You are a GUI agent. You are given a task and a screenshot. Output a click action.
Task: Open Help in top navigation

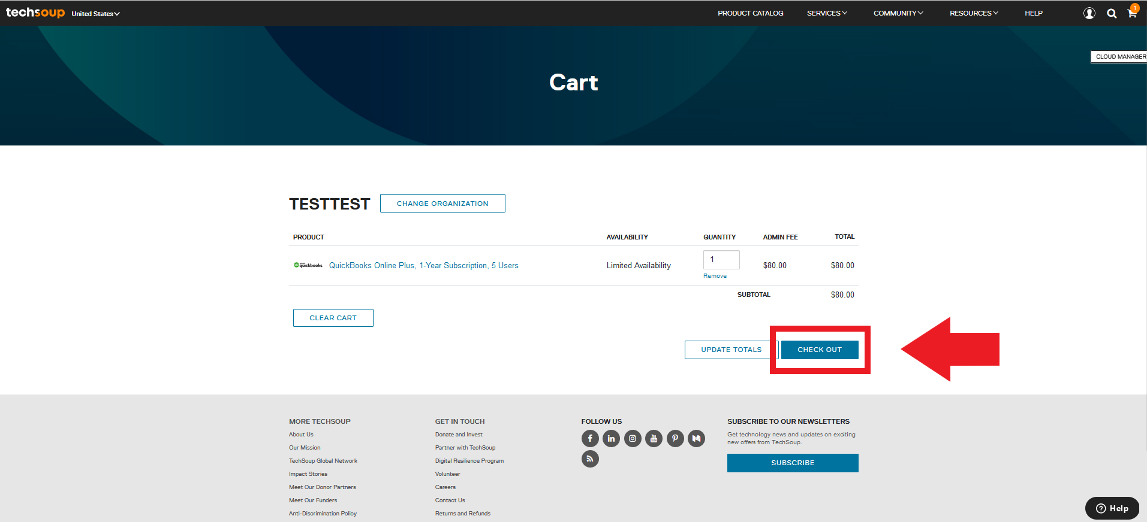(x=1033, y=13)
